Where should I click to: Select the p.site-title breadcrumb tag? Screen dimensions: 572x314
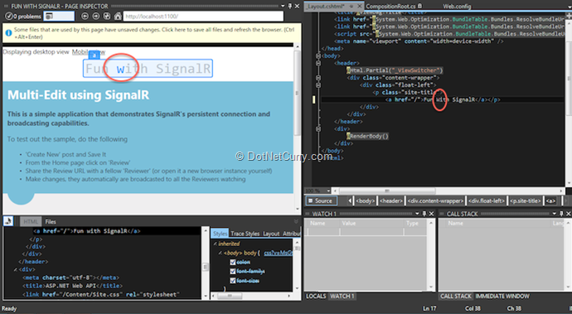526,200
